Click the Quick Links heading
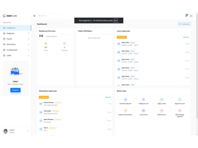The image size is (198, 148). coord(122,91)
